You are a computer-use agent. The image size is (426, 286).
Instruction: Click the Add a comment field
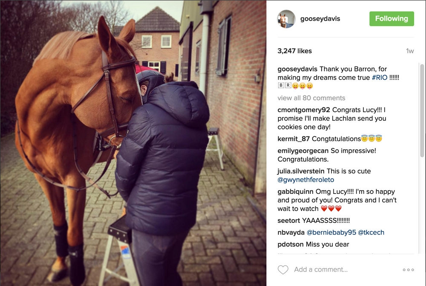321,269
